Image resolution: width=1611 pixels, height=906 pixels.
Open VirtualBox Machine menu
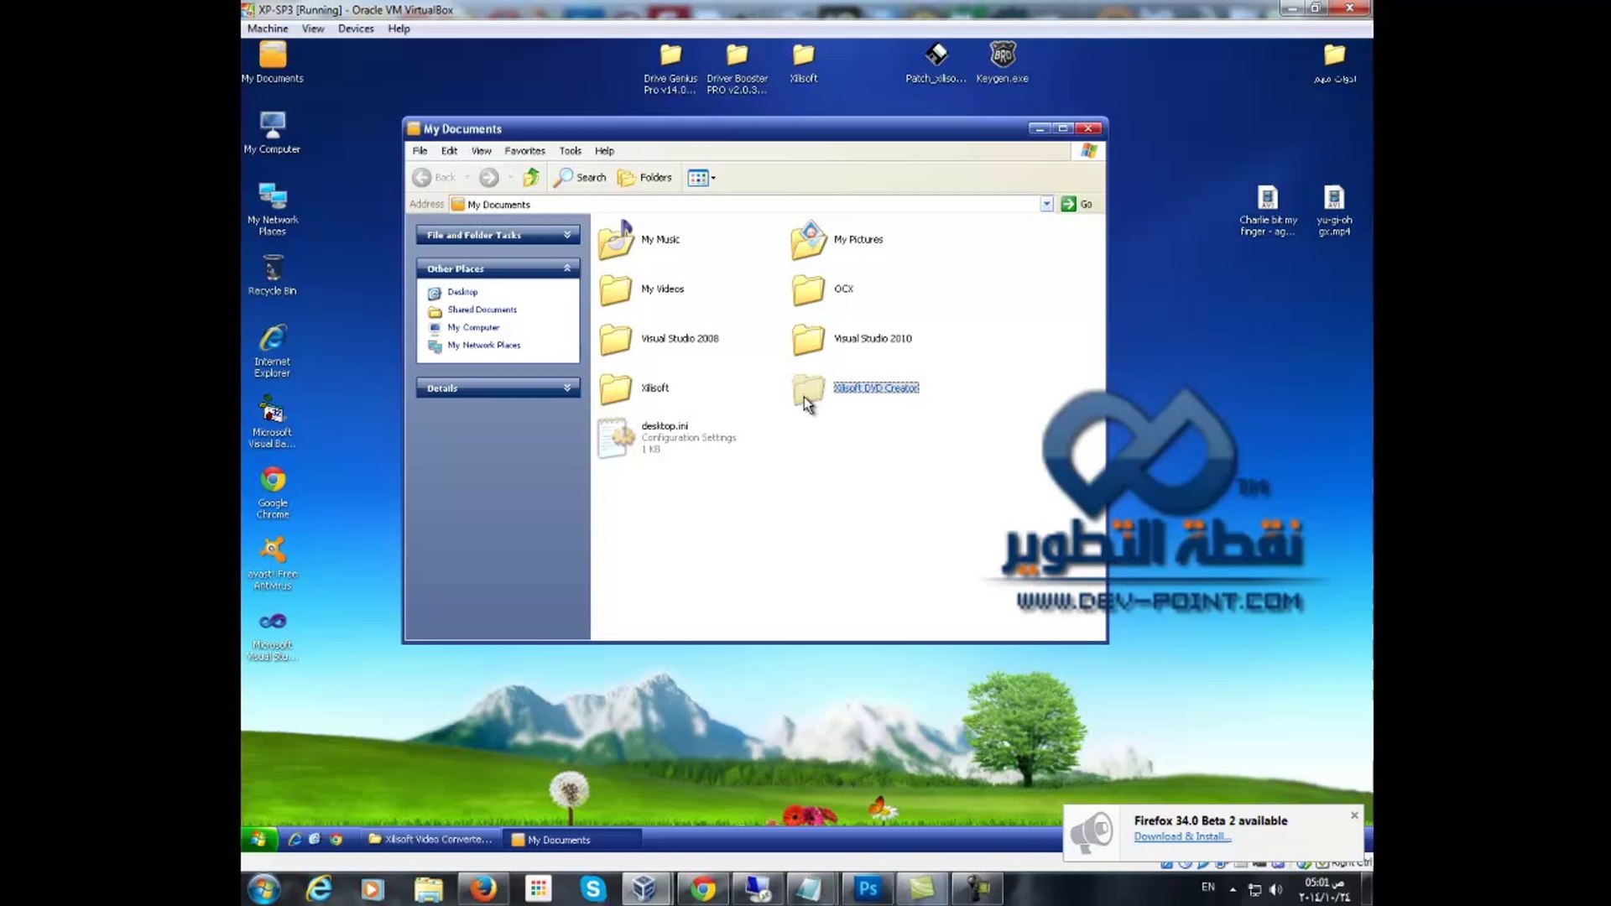pos(268,29)
